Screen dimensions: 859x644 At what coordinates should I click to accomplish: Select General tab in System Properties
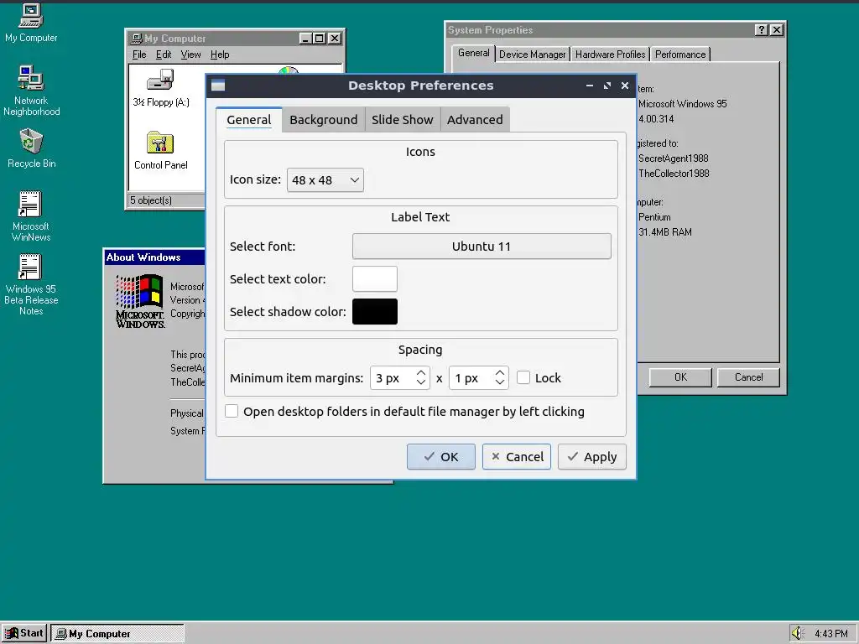(x=473, y=53)
